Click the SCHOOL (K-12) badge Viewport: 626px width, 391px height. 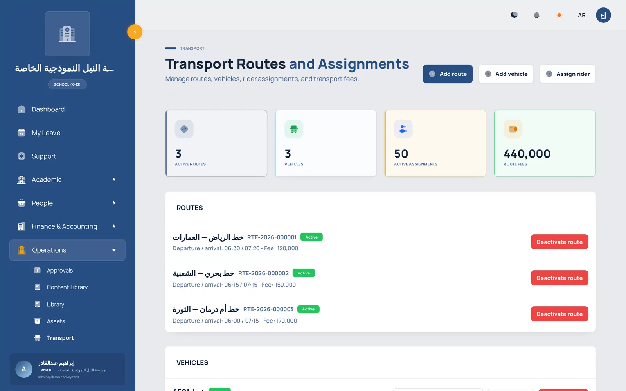[x=67, y=84]
